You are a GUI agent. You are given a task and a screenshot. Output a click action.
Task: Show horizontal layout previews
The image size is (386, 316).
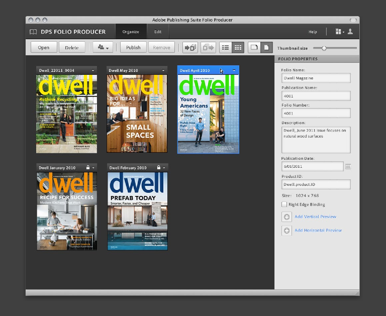(254, 48)
